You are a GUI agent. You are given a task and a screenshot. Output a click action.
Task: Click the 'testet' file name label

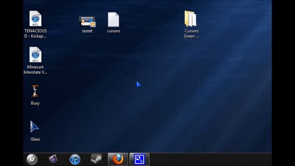(87, 31)
